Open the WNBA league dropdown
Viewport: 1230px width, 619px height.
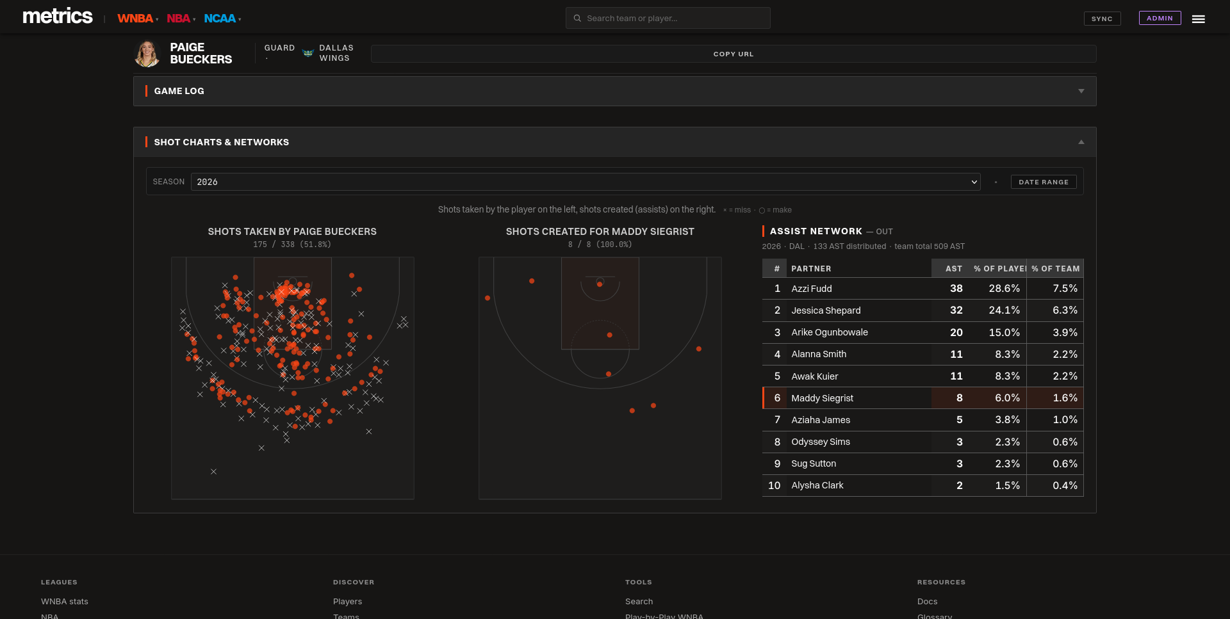(138, 19)
